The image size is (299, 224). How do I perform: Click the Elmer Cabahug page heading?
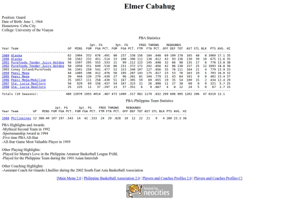(x=149, y=6)
